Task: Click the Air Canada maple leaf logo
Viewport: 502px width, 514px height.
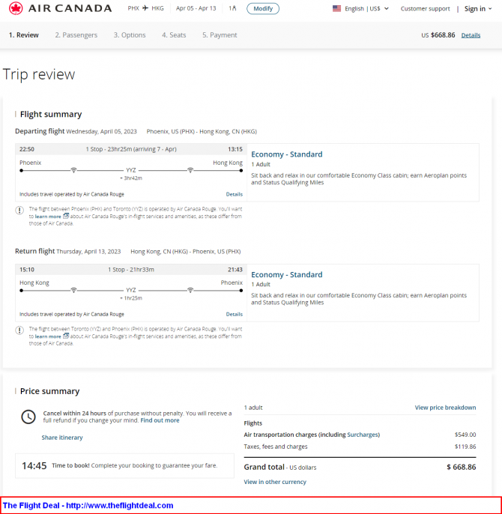Action: pos(16,8)
